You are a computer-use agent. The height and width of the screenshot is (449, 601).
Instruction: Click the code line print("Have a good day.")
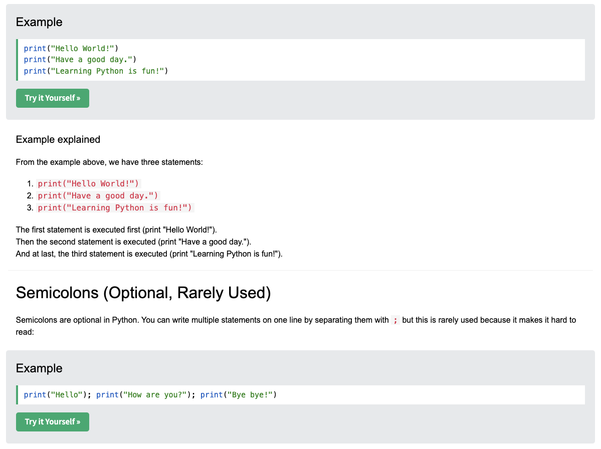click(80, 59)
